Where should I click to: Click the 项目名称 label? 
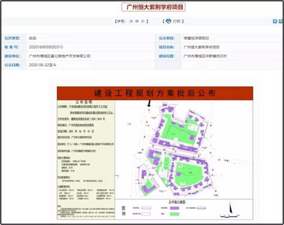click(x=167, y=47)
